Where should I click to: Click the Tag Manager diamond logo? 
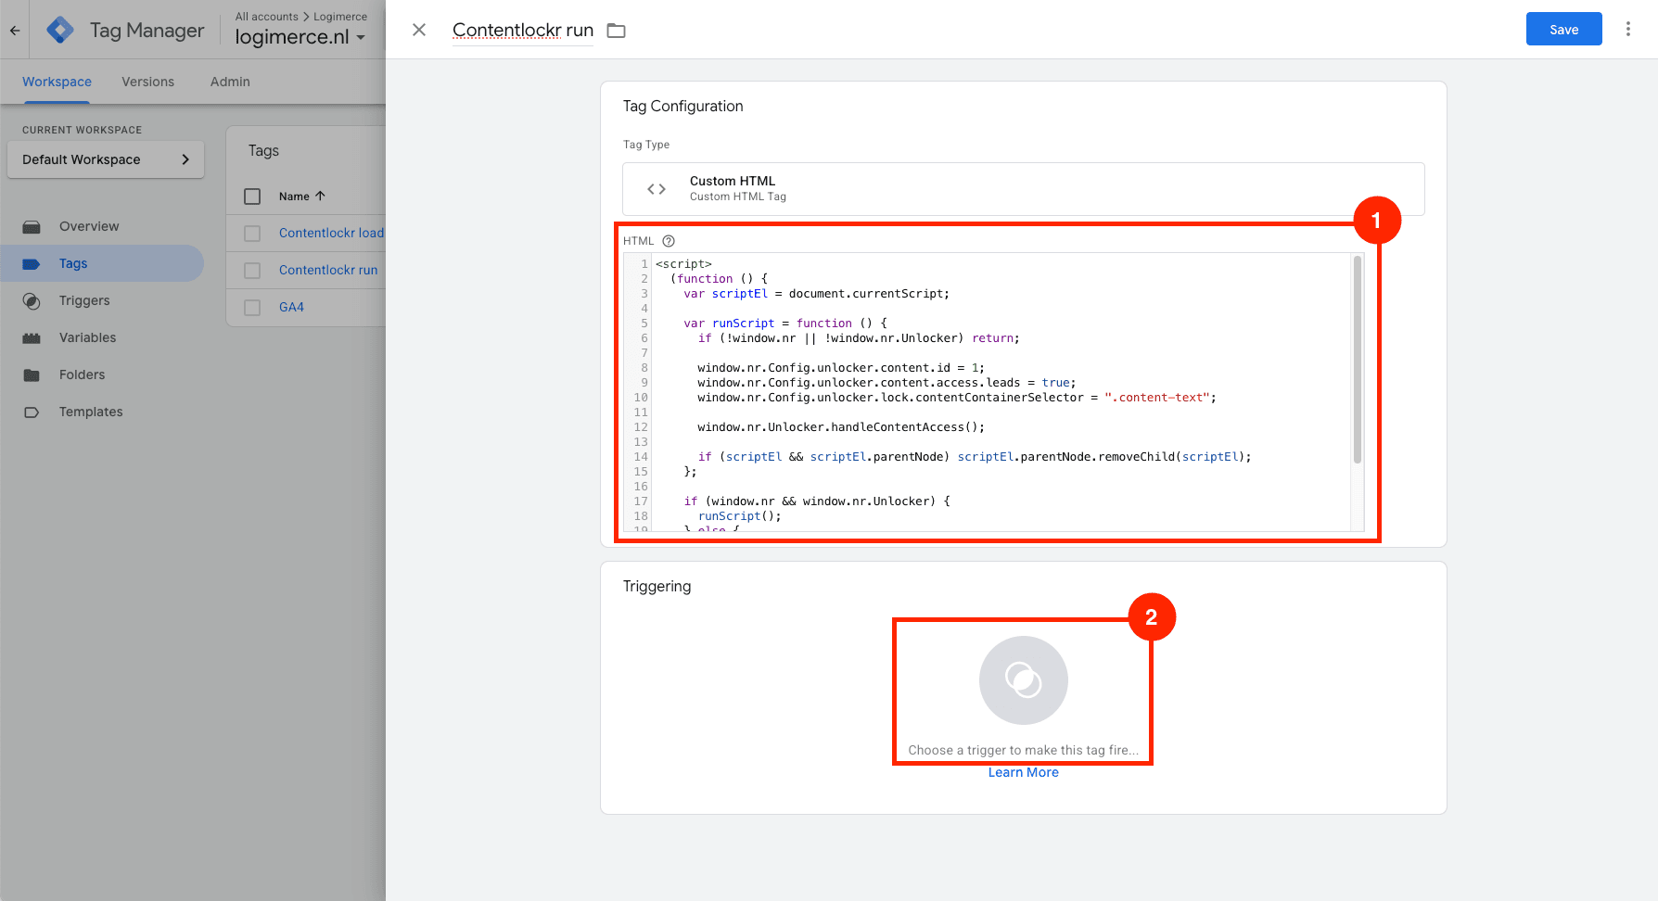(58, 29)
